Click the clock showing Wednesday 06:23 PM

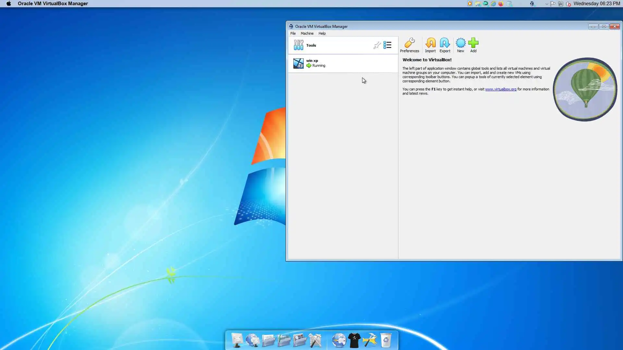click(x=596, y=4)
